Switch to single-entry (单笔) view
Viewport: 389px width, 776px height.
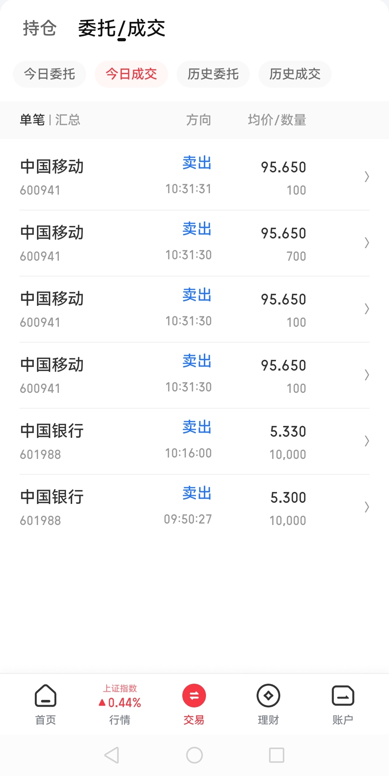pyautogui.click(x=32, y=120)
